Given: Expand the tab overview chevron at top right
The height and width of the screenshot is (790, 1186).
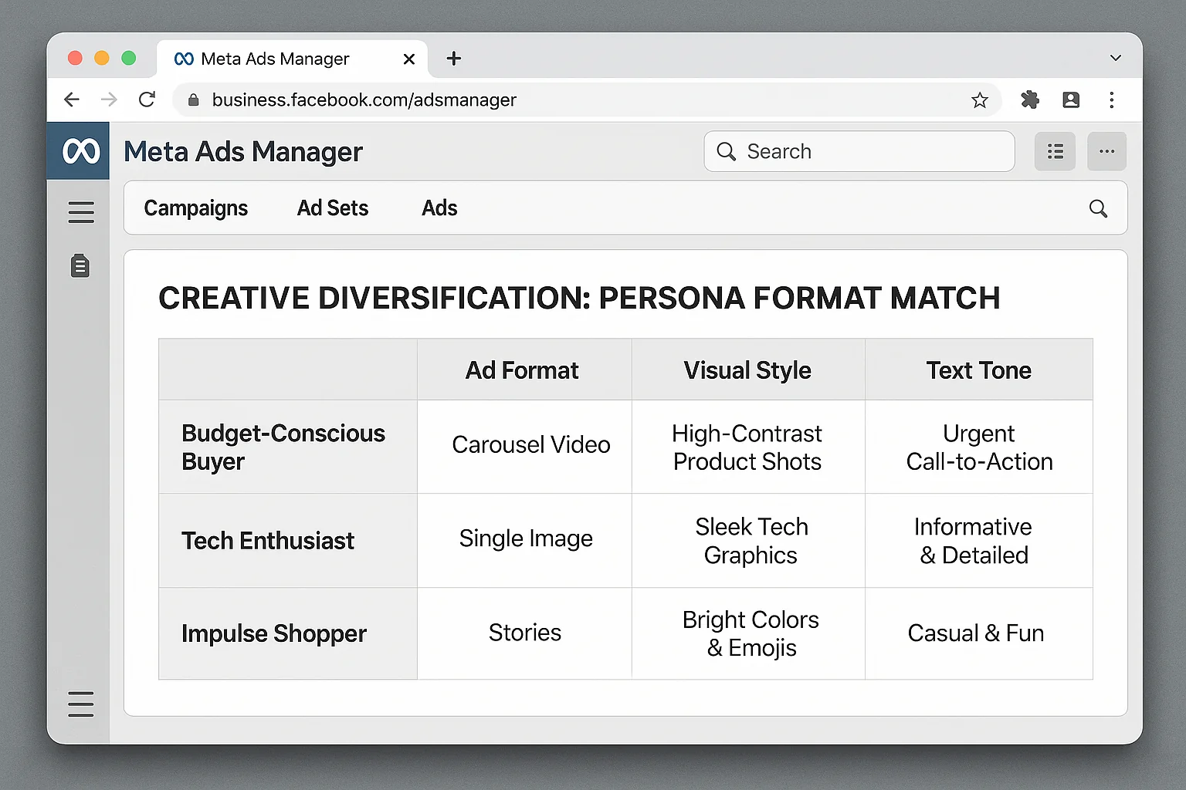Looking at the screenshot, I should pyautogui.click(x=1115, y=58).
